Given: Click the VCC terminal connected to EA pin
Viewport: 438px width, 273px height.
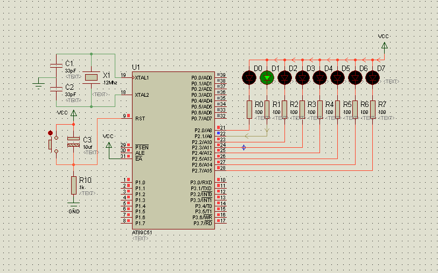Looking at the screenshot, I should click(x=109, y=145).
